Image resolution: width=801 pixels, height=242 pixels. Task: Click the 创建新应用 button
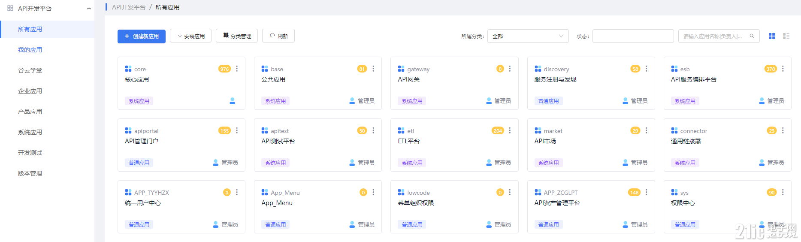pos(142,36)
